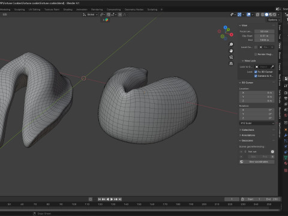Click the End frame 250 field
Screen dimensions: 288x216
[x=272, y=199]
